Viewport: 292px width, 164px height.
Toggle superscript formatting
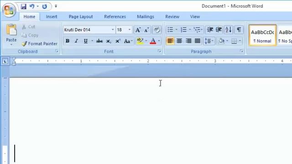click(118, 41)
